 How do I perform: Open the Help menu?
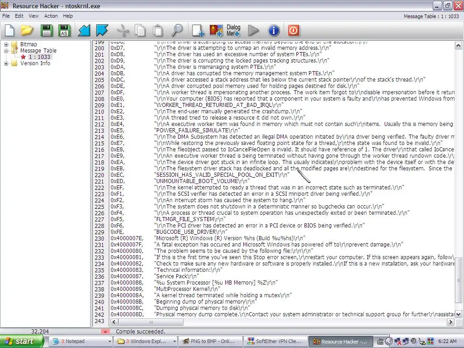(68, 16)
